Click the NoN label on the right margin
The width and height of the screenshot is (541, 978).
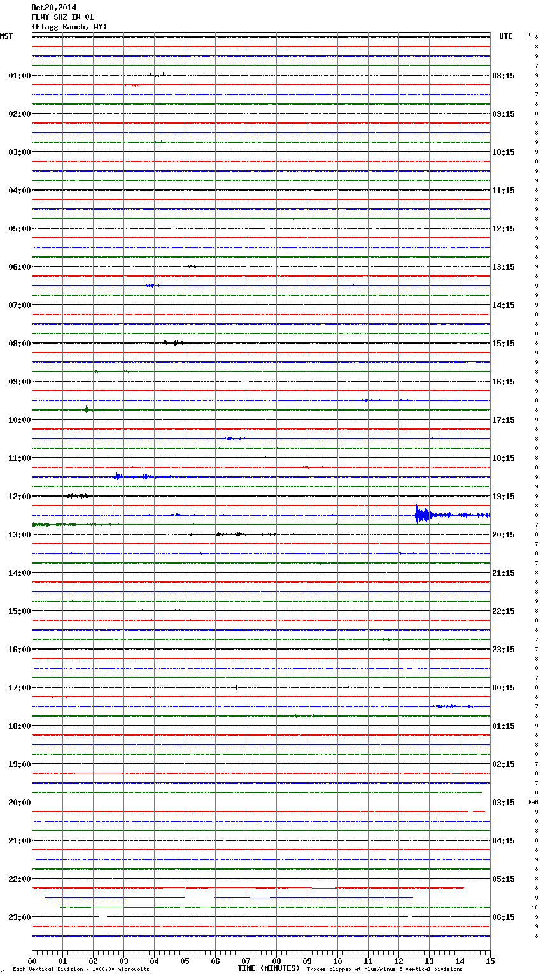(533, 802)
